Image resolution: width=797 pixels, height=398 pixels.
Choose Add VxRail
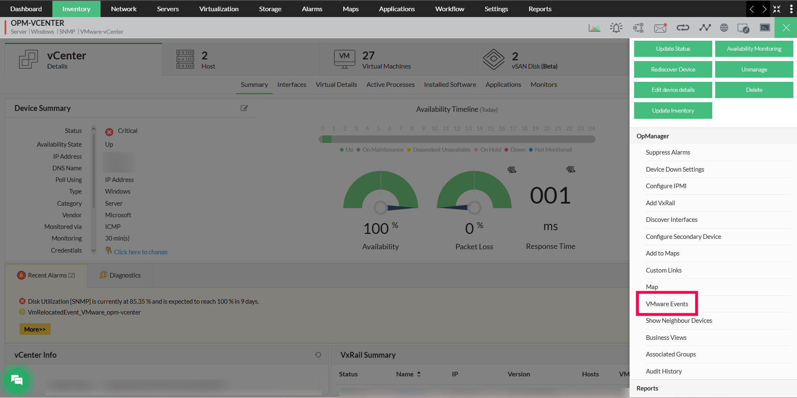click(x=660, y=203)
